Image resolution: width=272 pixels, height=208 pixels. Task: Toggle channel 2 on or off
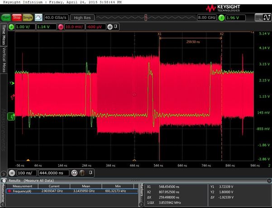pos(12,27)
